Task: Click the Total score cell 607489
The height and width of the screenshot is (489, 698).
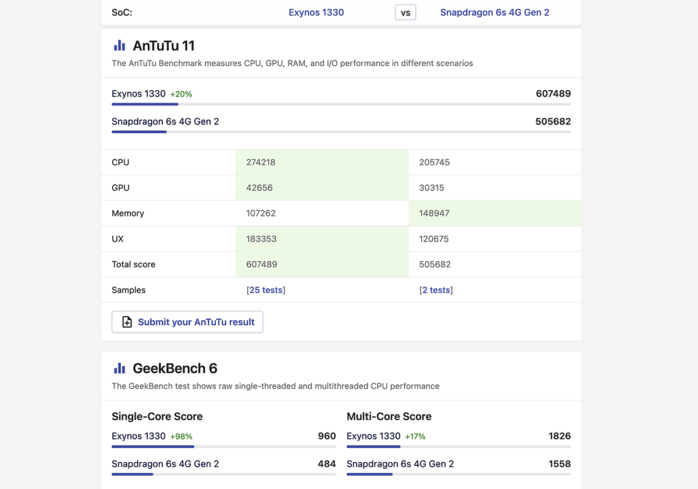Action: [262, 265]
